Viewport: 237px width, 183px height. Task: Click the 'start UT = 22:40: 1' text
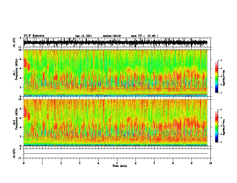145,36
